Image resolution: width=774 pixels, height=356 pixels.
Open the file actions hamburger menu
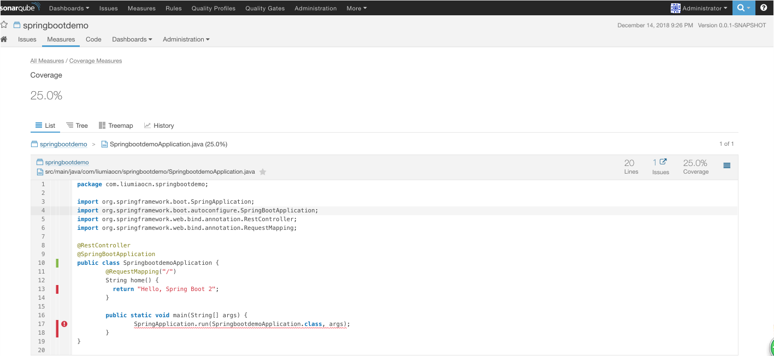(726, 165)
